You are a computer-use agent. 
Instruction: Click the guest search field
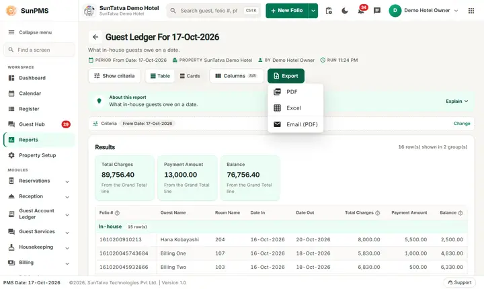(x=214, y=11)
